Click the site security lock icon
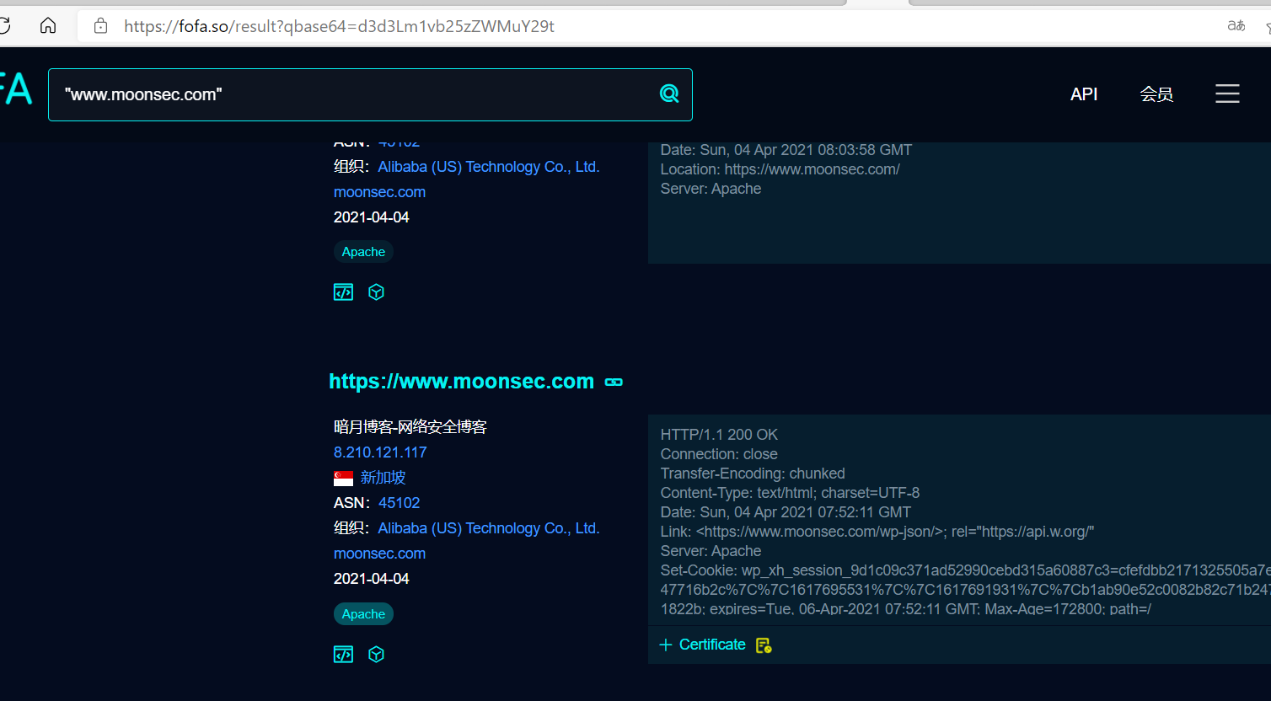The image size is (1271, 701). (101, 26)
